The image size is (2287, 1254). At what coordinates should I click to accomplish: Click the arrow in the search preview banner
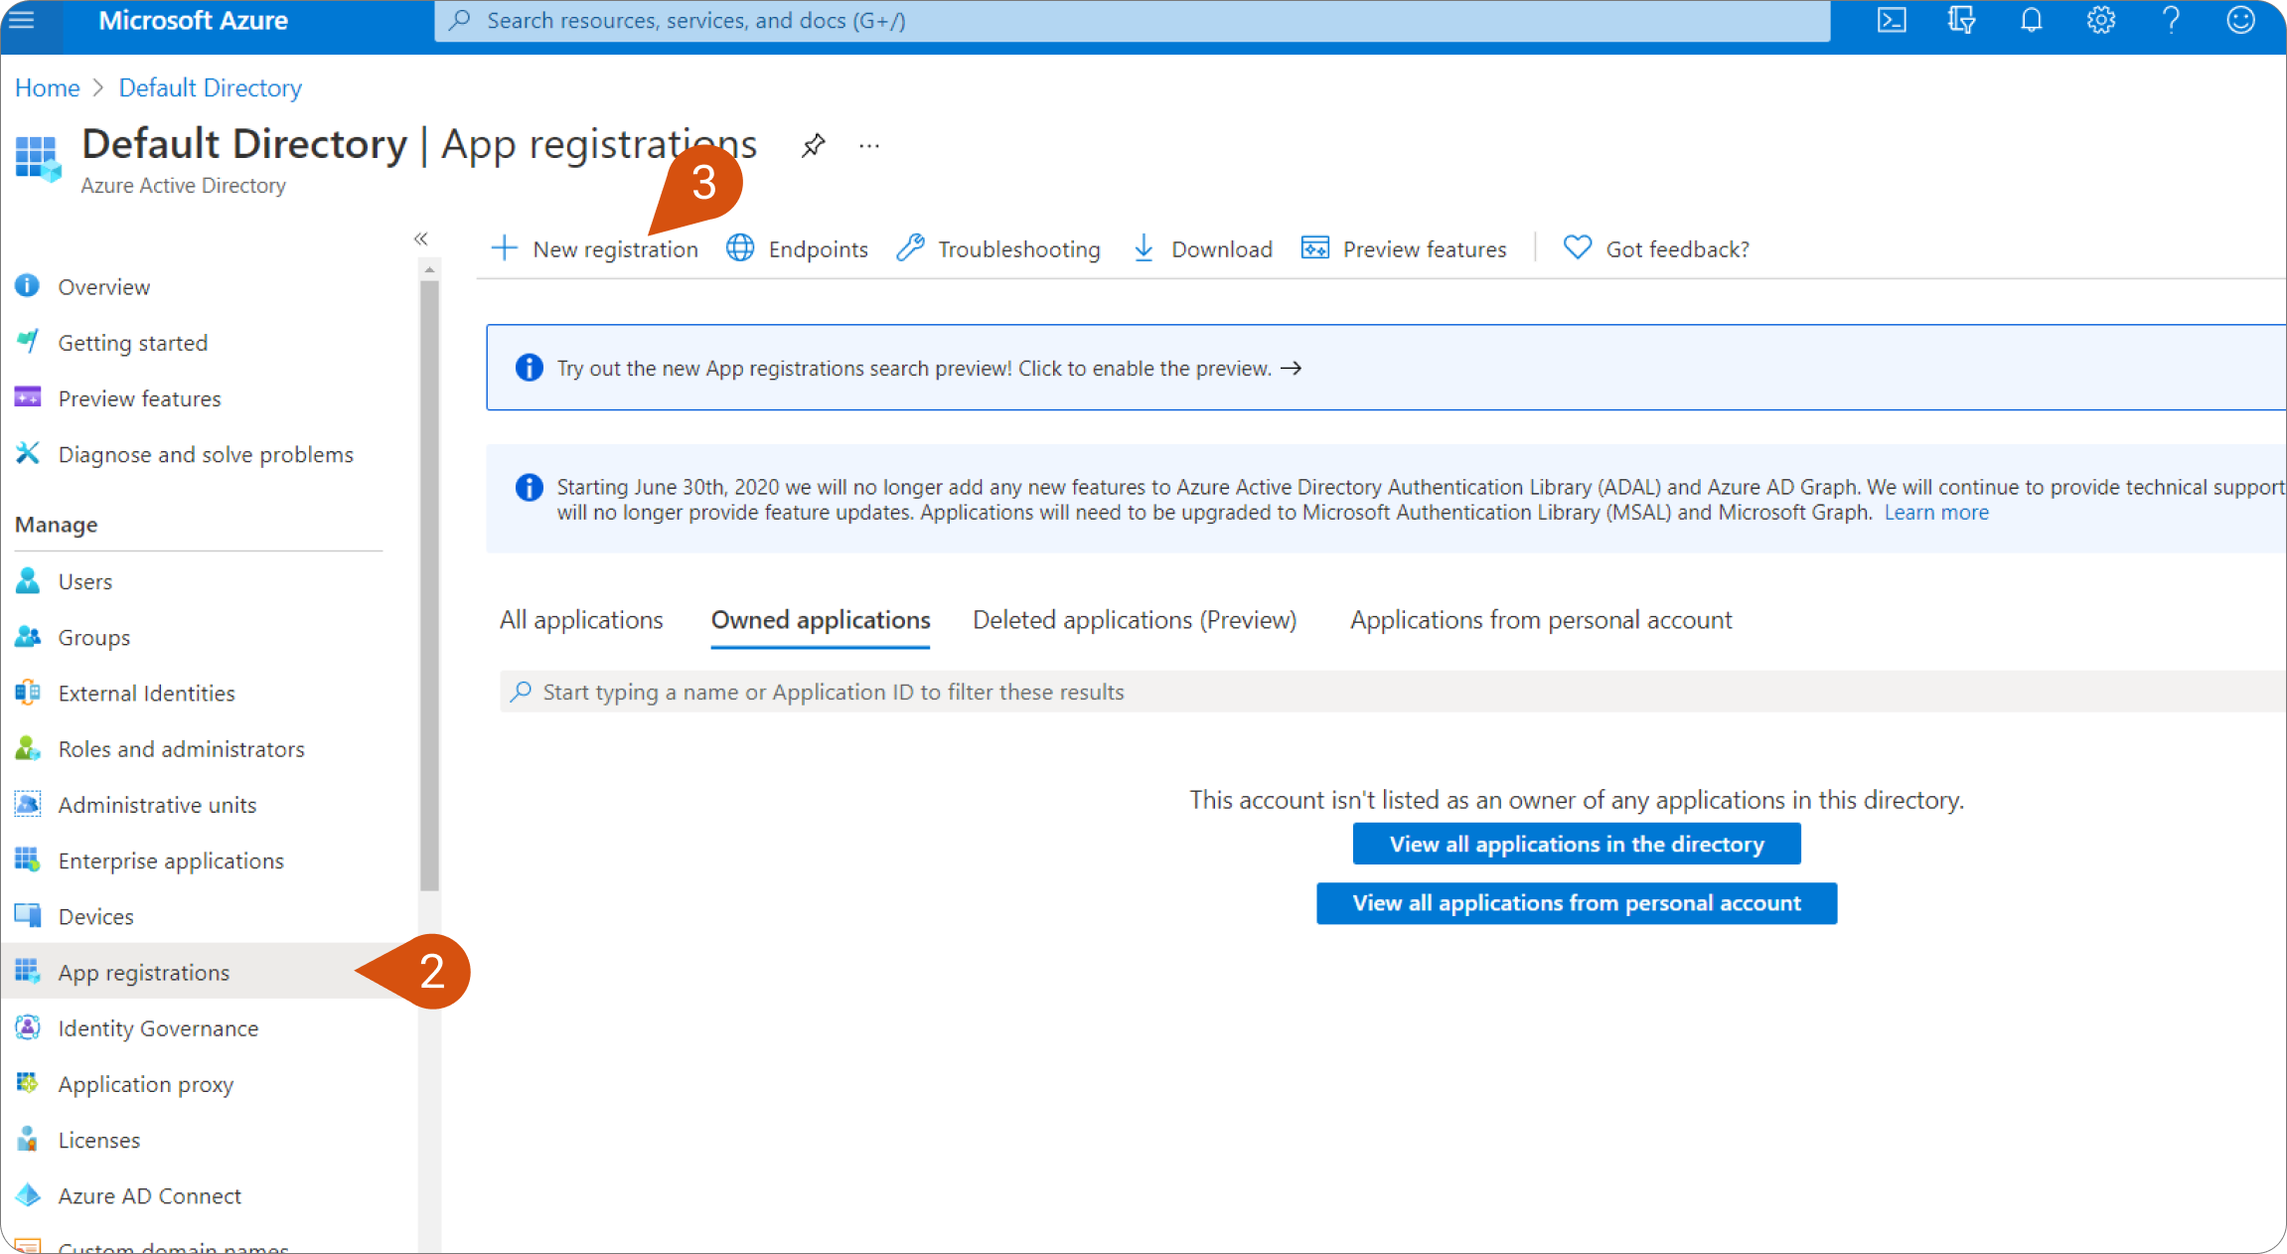[1292, 369]
